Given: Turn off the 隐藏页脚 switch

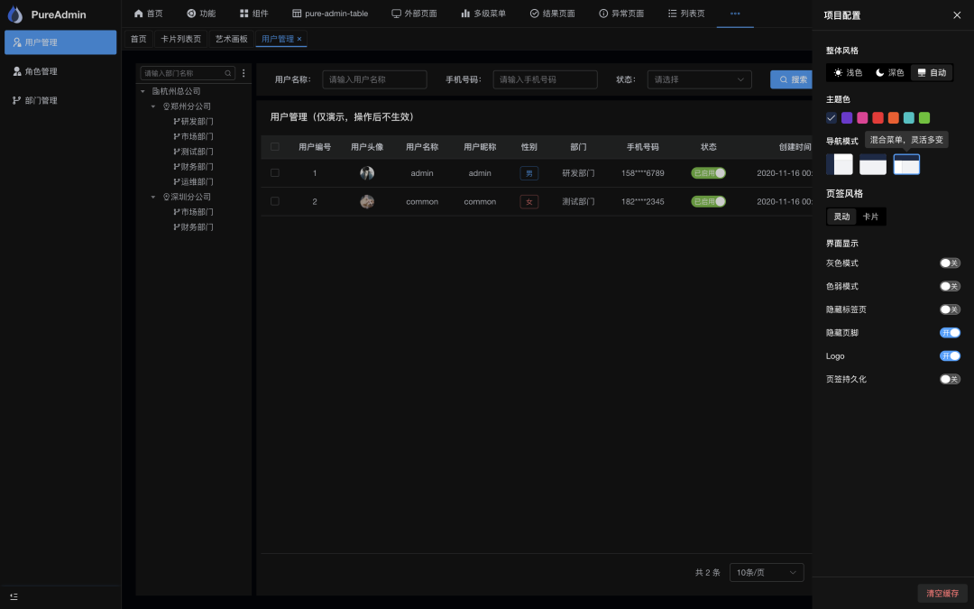Looking at the screenshot, I should point(950,333).
